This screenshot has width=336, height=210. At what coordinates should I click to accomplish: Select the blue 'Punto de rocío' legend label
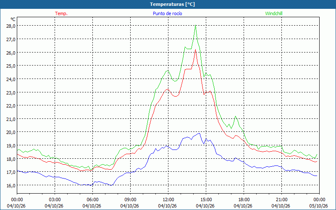coord(167,13)
